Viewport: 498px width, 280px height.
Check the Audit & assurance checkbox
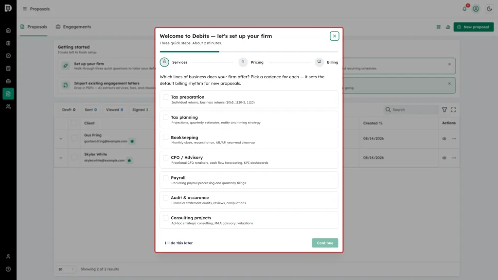click(165, 198)
